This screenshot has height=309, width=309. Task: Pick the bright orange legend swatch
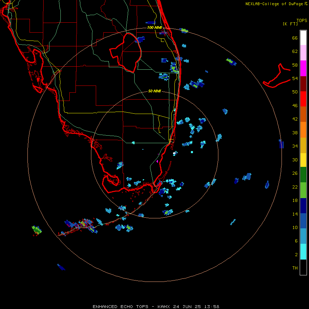(303, 130)
